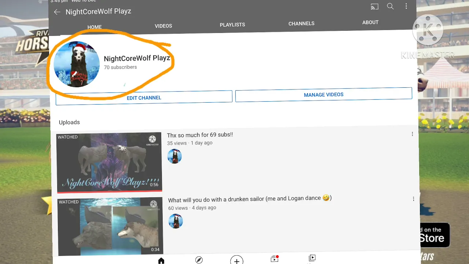Click the MANAGE VIDEOS button
Viewport: 469px width, 264px height.
coord(324,95)
